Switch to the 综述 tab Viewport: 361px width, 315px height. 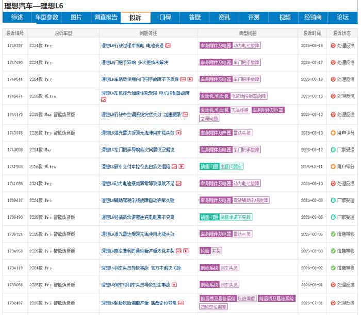click(x=17, y=18)
